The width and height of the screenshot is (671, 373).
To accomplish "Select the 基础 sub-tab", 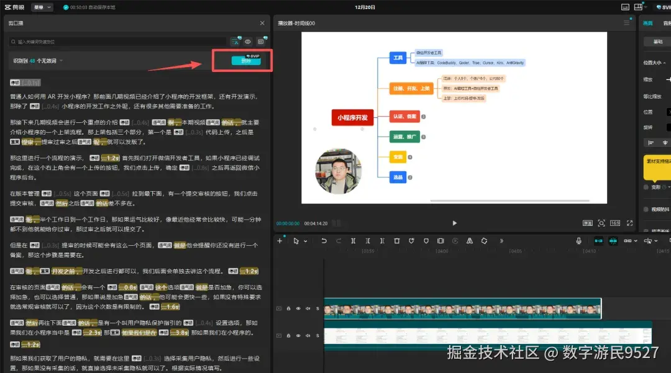I will (658, 42).
